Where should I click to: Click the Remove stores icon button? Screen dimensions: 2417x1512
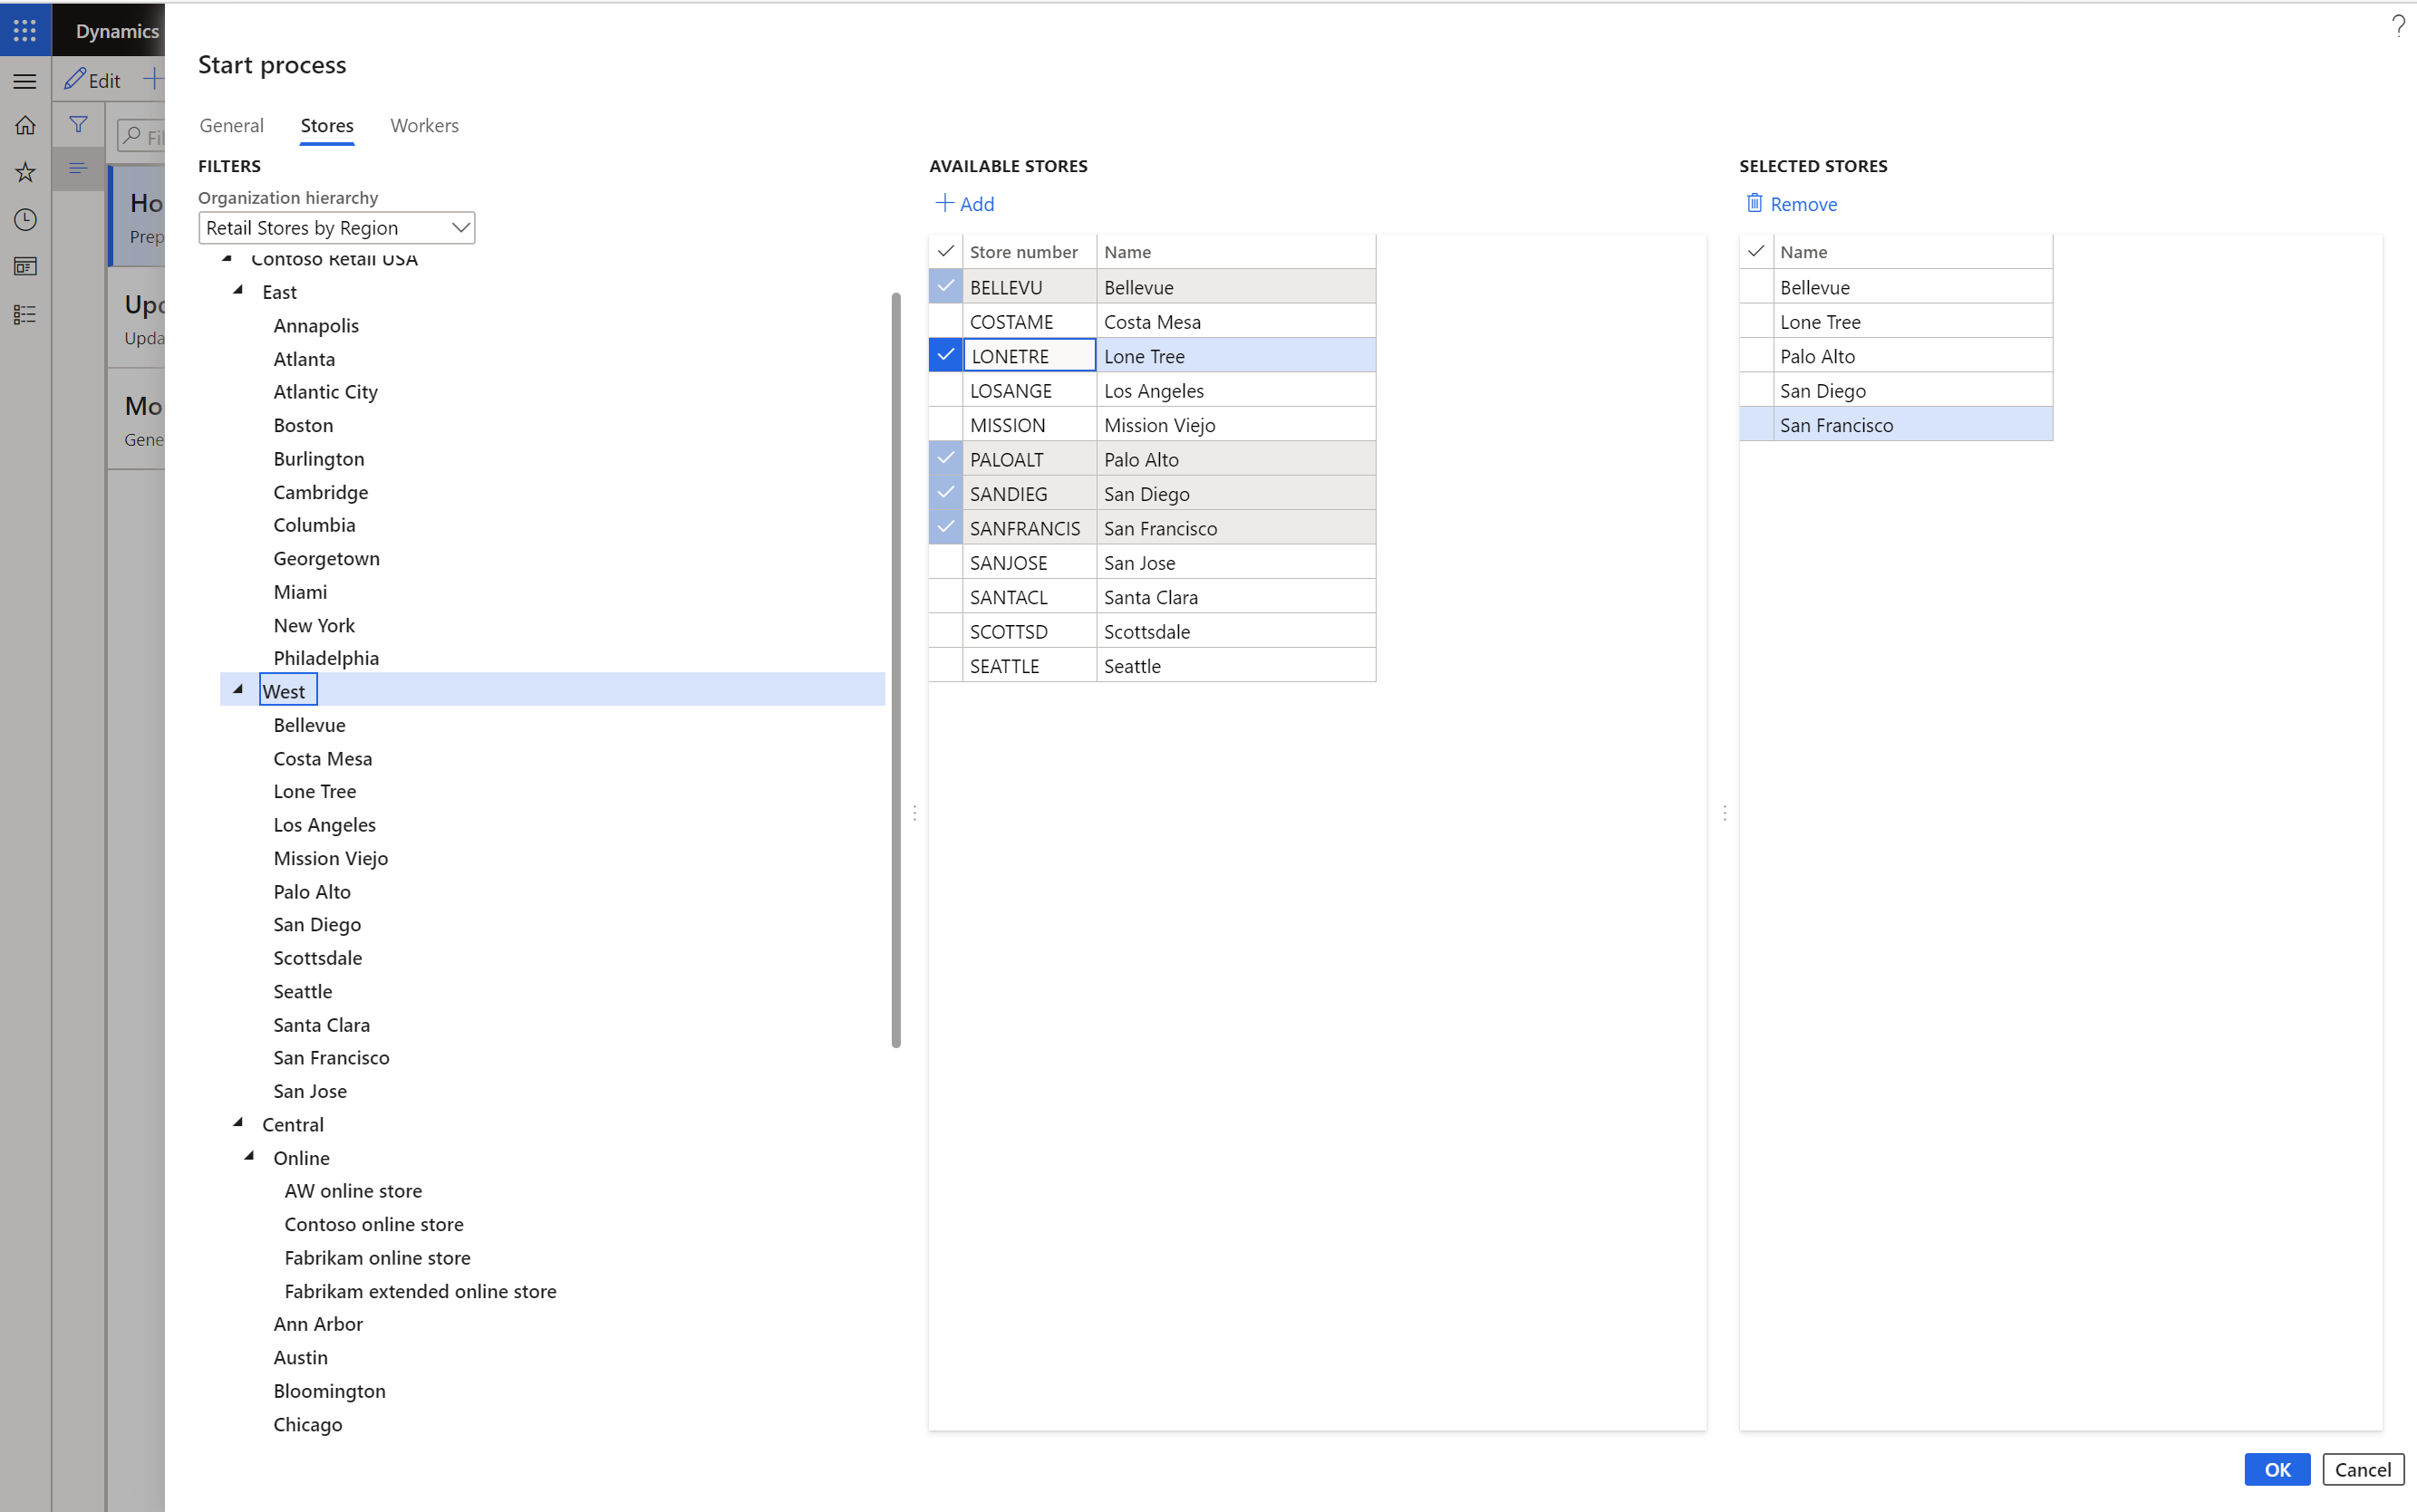point(1755,202)
